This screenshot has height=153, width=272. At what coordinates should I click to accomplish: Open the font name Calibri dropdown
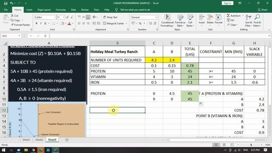(x=55, y=17)
